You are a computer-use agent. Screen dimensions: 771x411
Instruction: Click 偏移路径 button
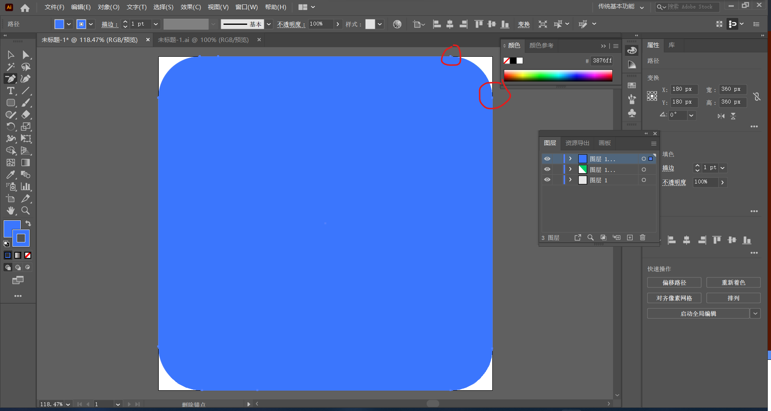[674, 283]
